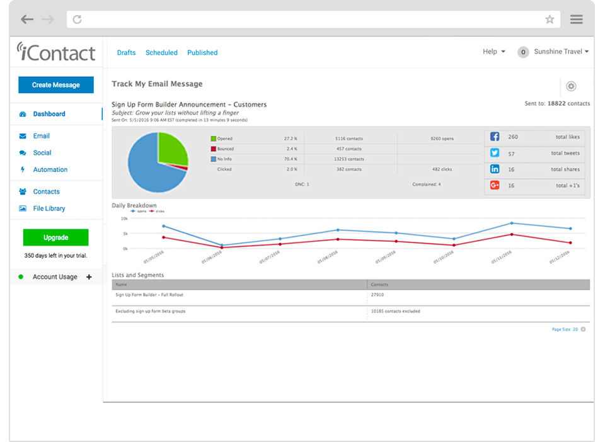Open the browser hamburger menu
The height and width of the screenshot is (442, 605).
[576, 20]
